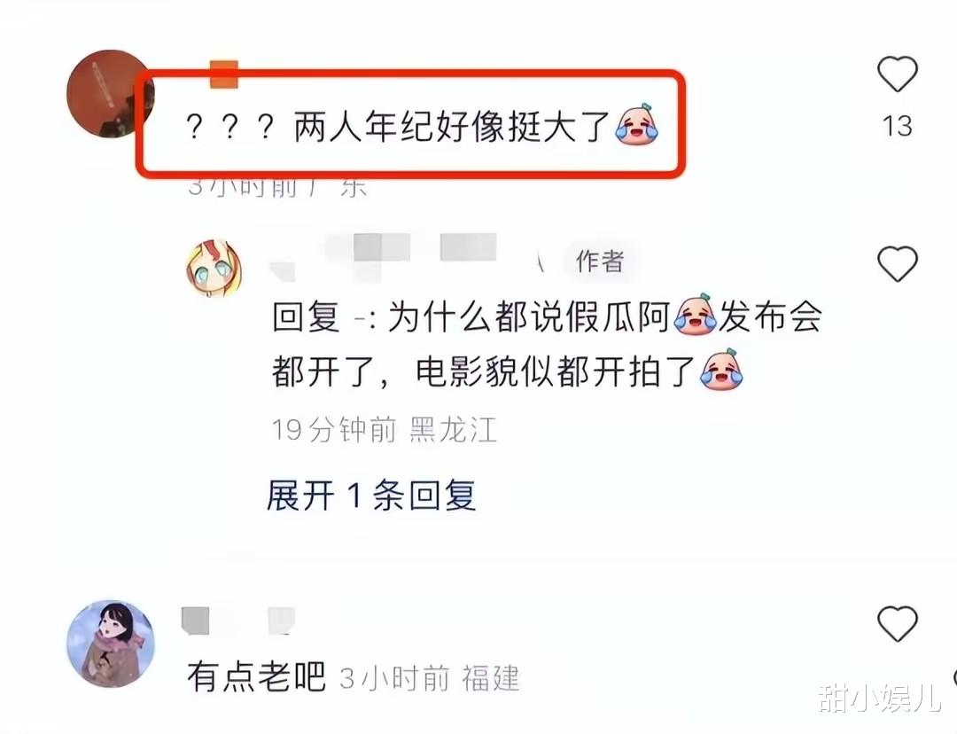Select the '有点老吧' comment text
The width and height of the screenshot is (957, 734).
[257, 676]
